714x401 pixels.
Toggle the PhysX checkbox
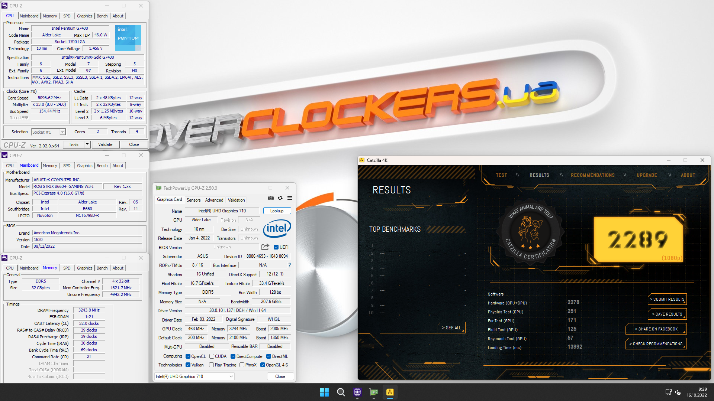click(242, 365)
